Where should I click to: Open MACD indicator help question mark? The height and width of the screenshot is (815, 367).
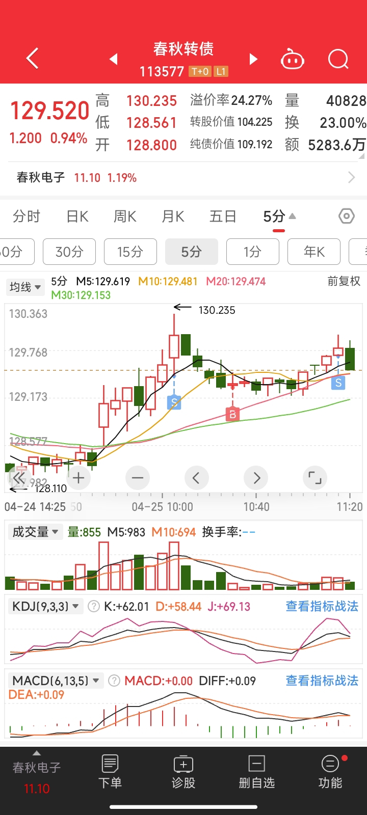pos(114,681)
